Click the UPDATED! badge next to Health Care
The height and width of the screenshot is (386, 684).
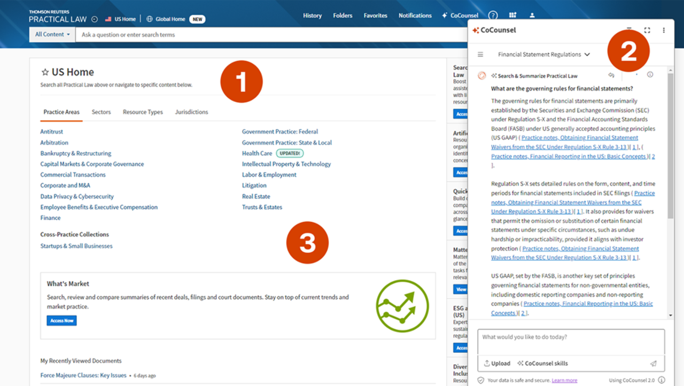(289, 153)
